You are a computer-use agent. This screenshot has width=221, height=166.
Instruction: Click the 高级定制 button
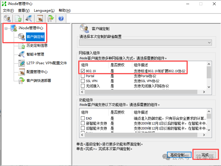click(x=179, y=155)
